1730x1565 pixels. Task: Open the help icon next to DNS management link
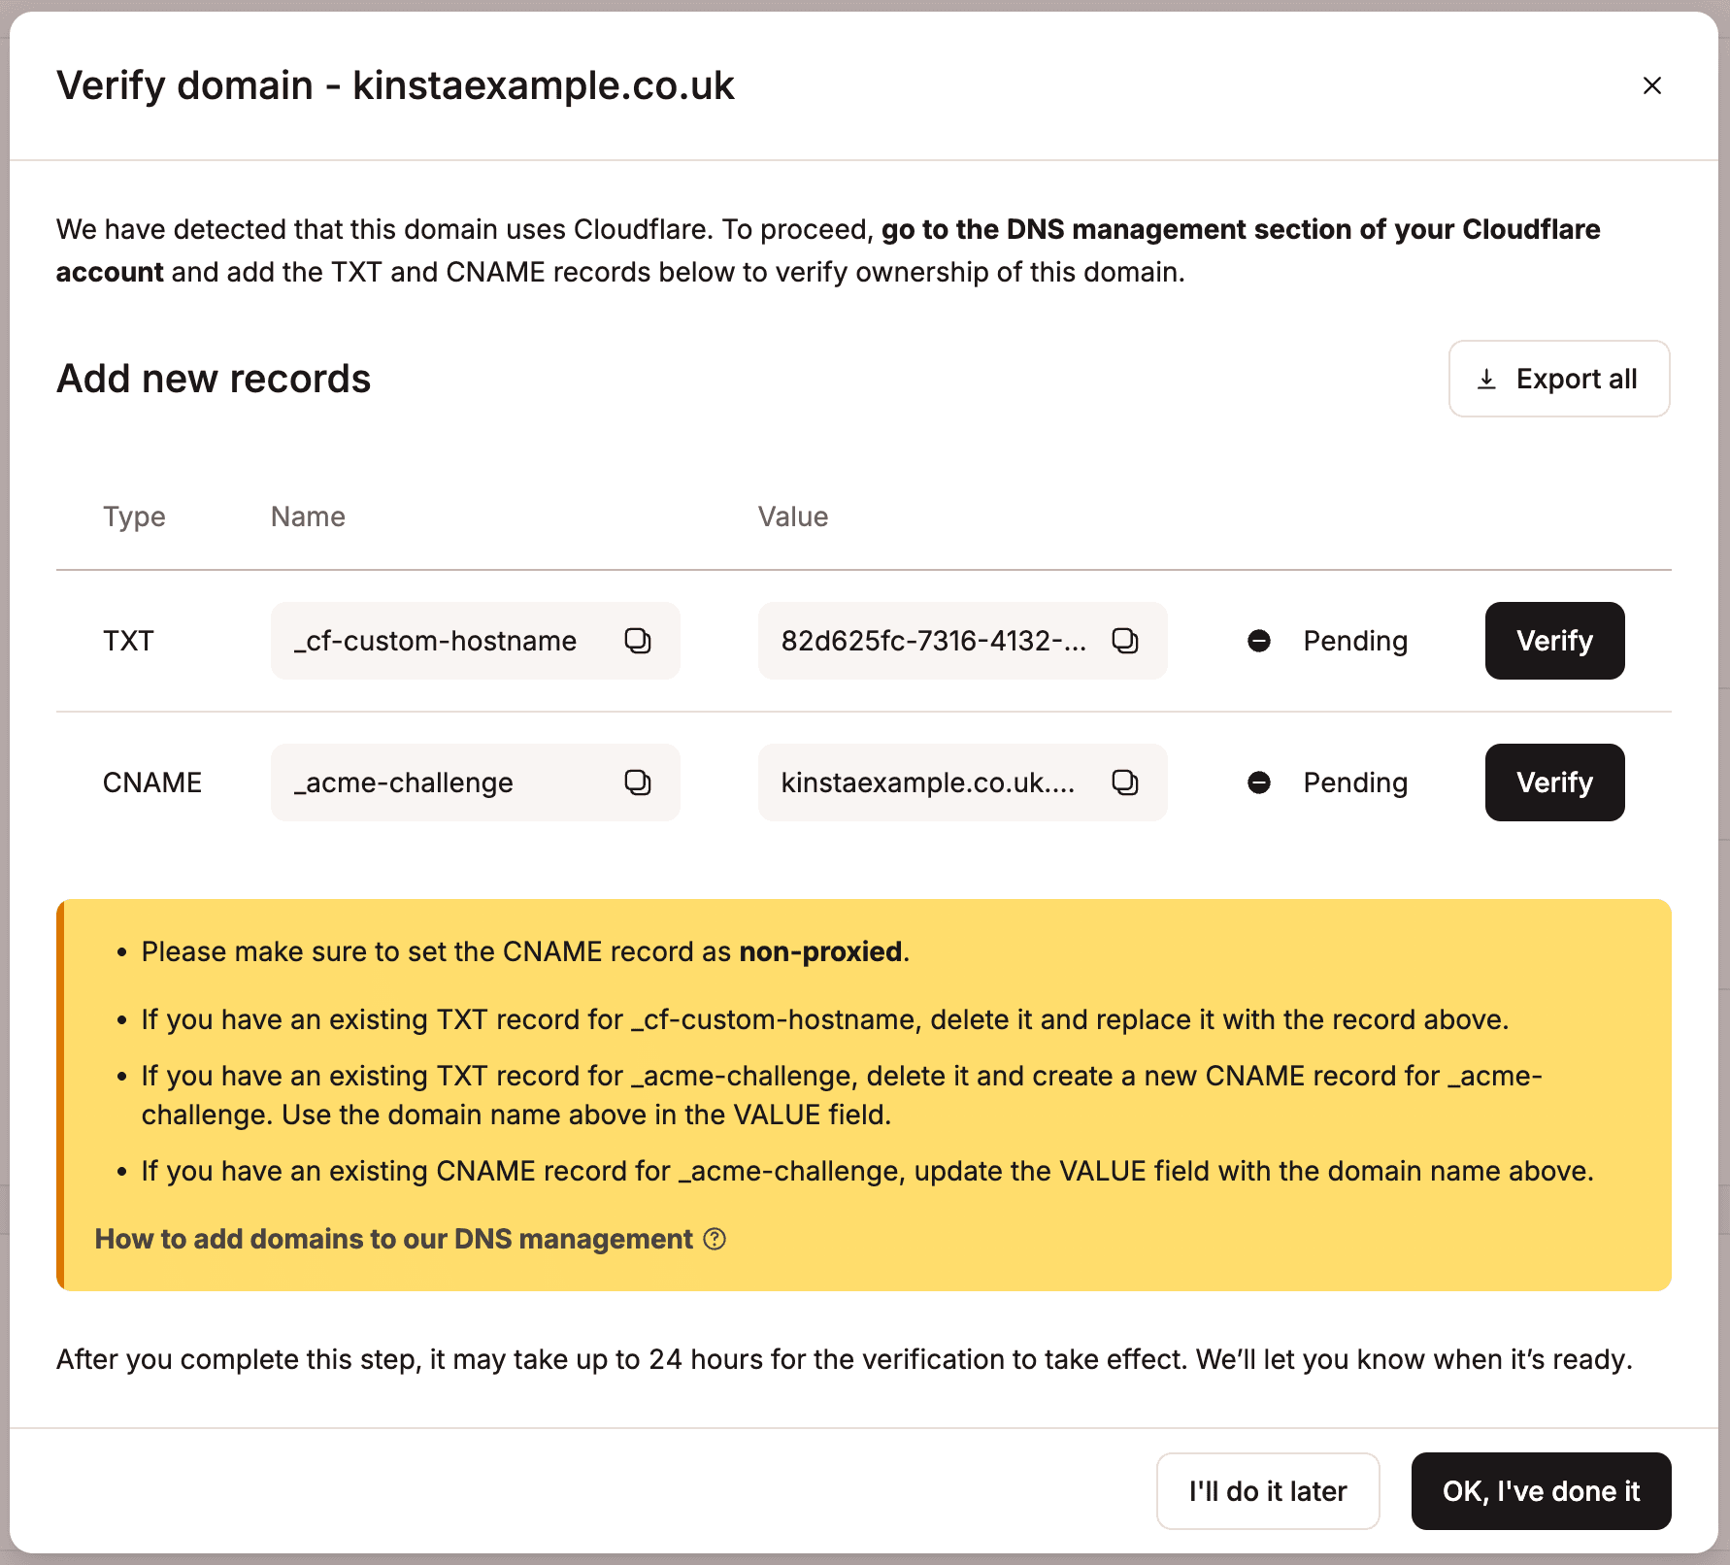click(x=715, y=1239)
